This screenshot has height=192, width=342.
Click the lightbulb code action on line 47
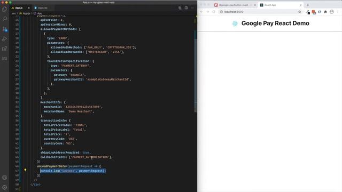25,170
